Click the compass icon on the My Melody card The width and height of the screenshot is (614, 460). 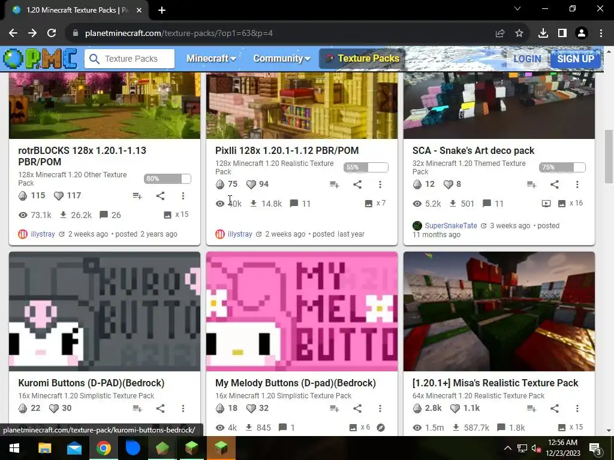click(381, 428)
